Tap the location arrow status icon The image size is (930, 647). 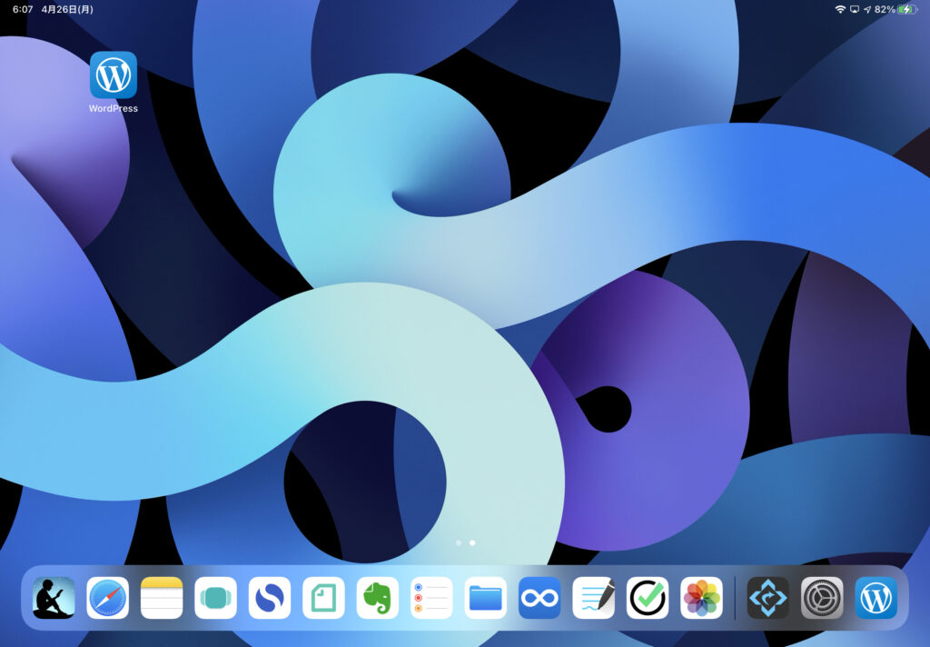coord(867,9)
